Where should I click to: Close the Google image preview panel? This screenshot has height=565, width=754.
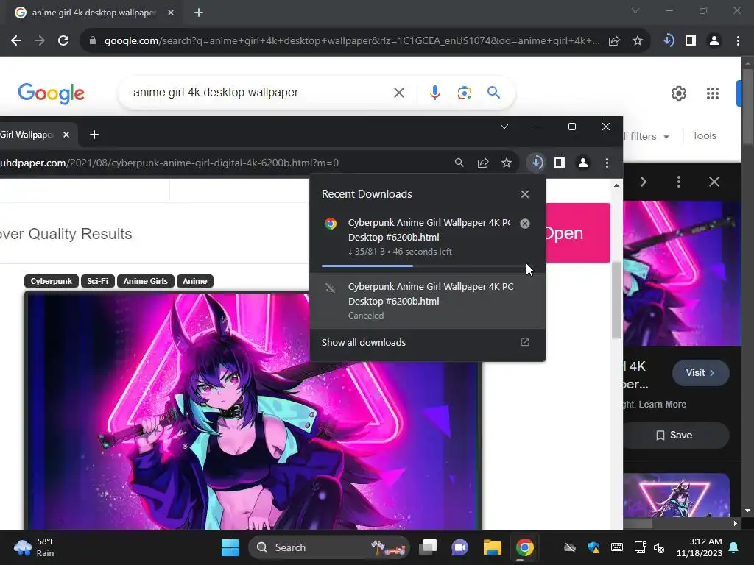pyautogui.click(x=714, y=182)
